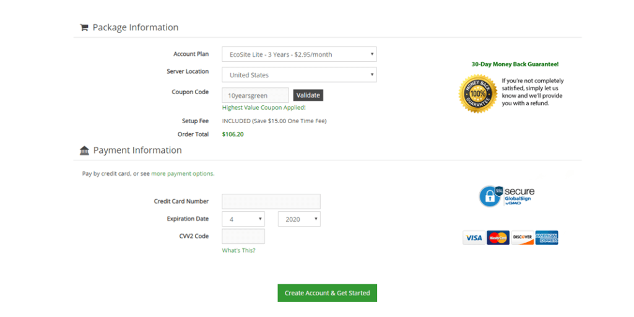Click the Visa card logo
The image size is (634, 317).
[474, 238]
